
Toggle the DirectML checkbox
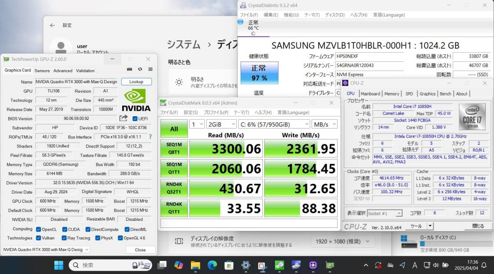coord(127,230)
